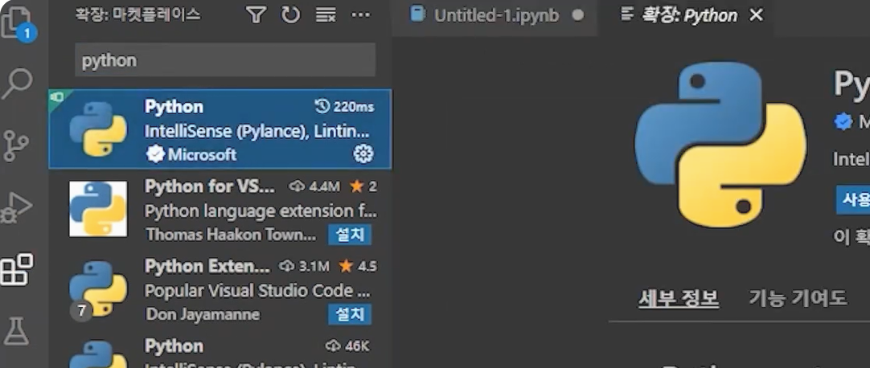Screen dimensions: 870x368
Task: Open the Search view in activity bar
Action: coord(17,84)
